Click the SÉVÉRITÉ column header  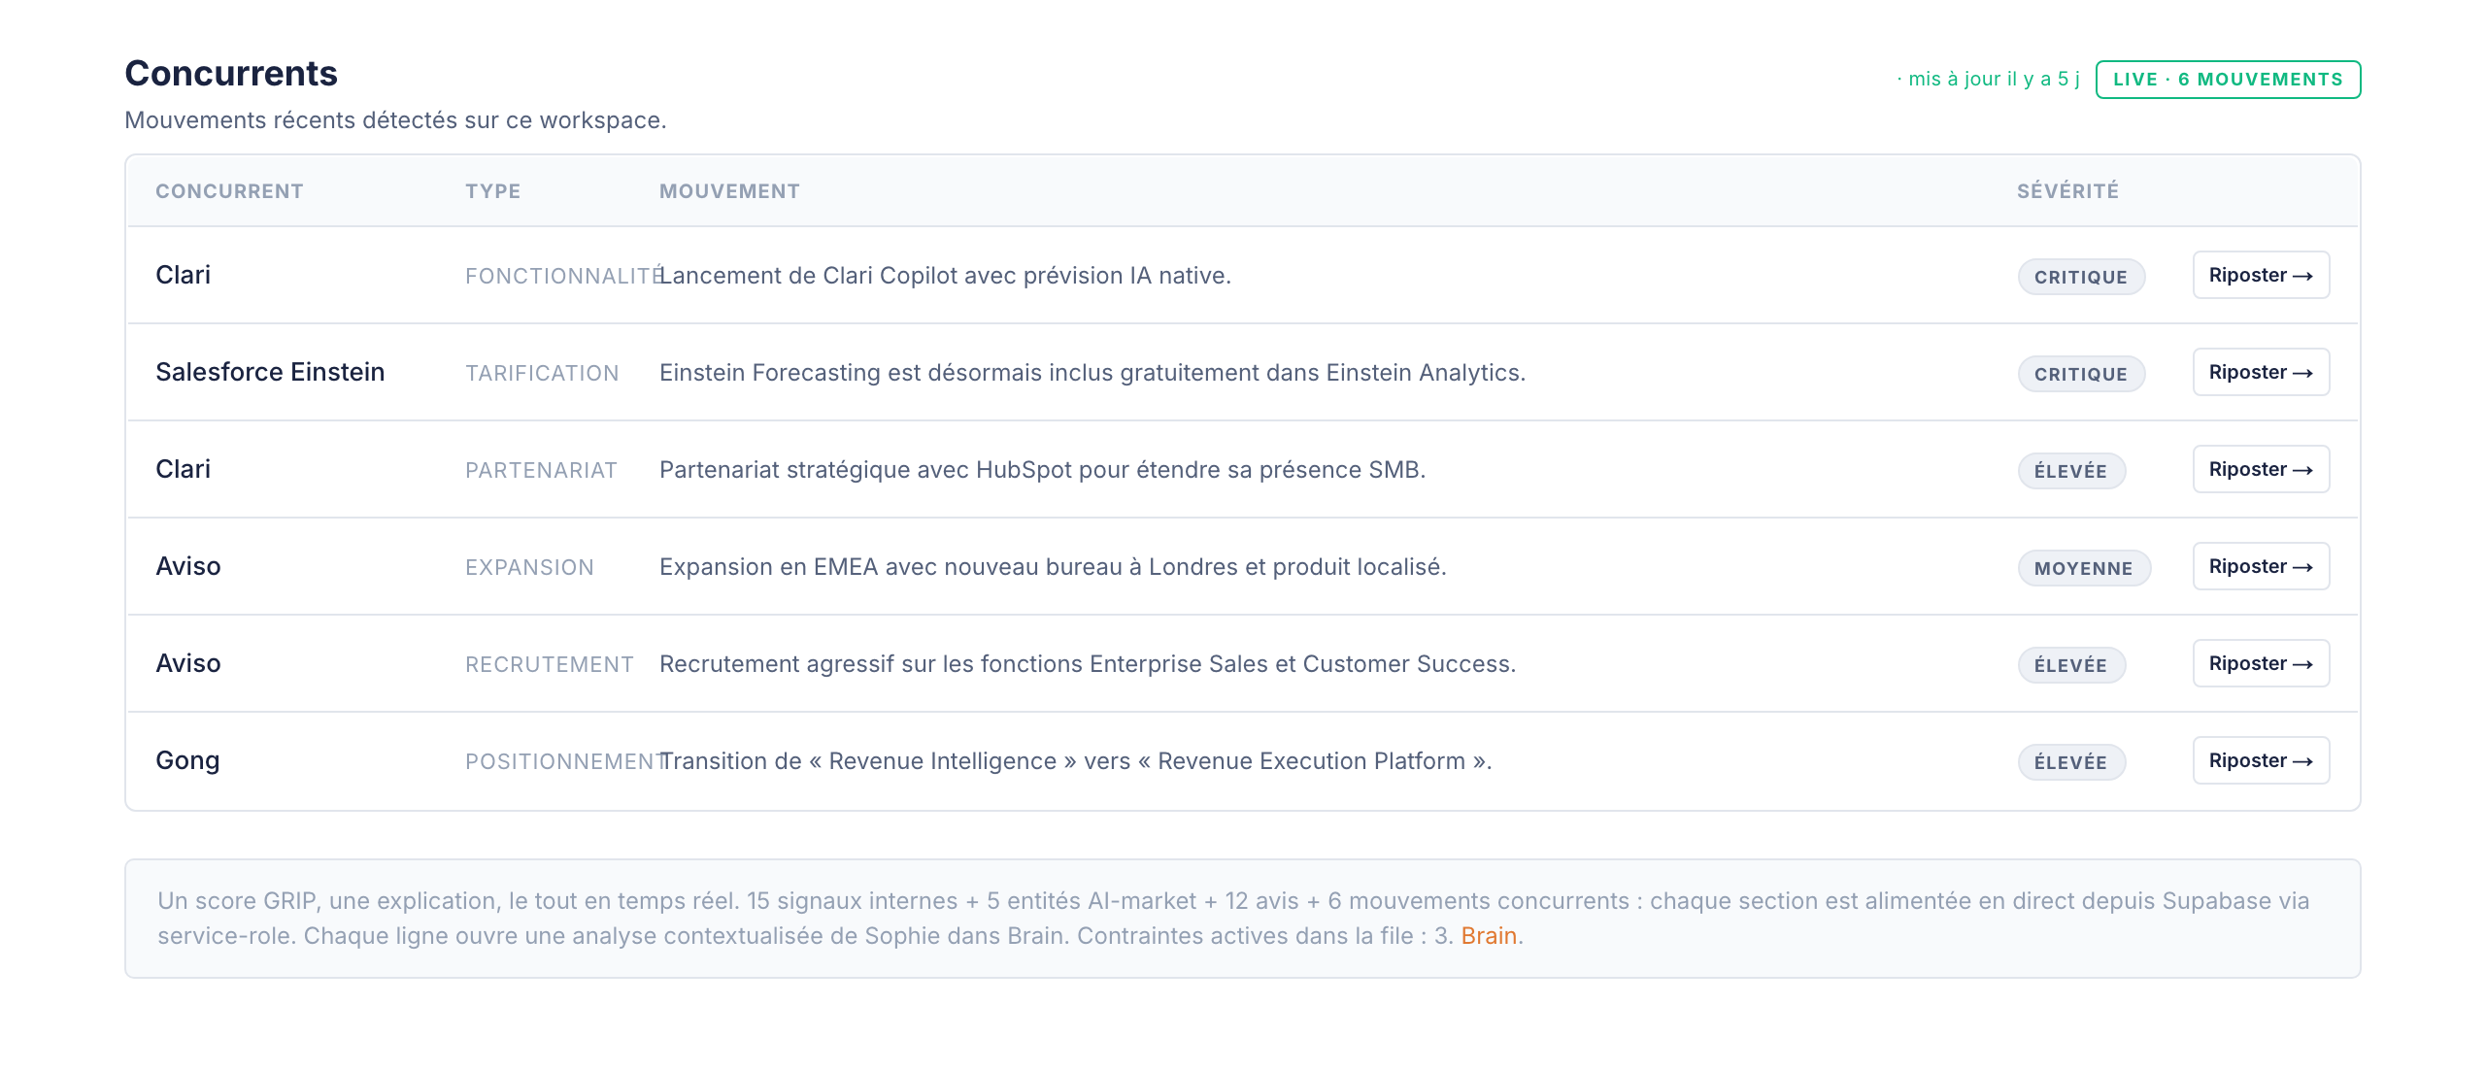(2067, 191)
